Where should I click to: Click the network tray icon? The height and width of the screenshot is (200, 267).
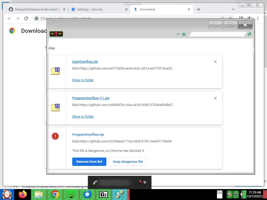236,194
